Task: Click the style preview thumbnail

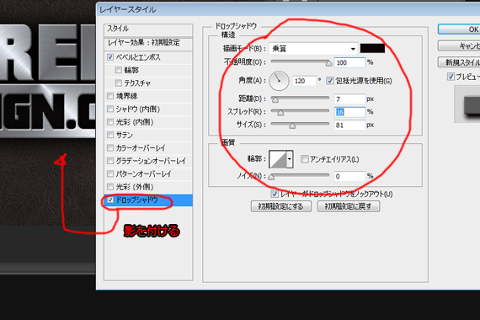Action: click(x=467, y=104)
